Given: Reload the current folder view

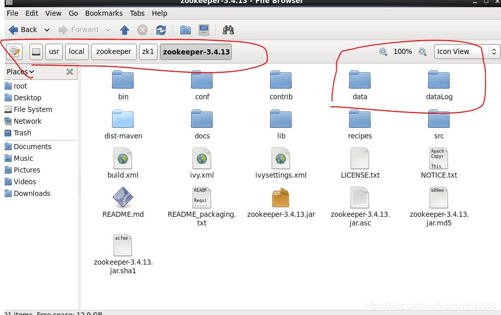Looking at the screenshot, I should [161, 30].
